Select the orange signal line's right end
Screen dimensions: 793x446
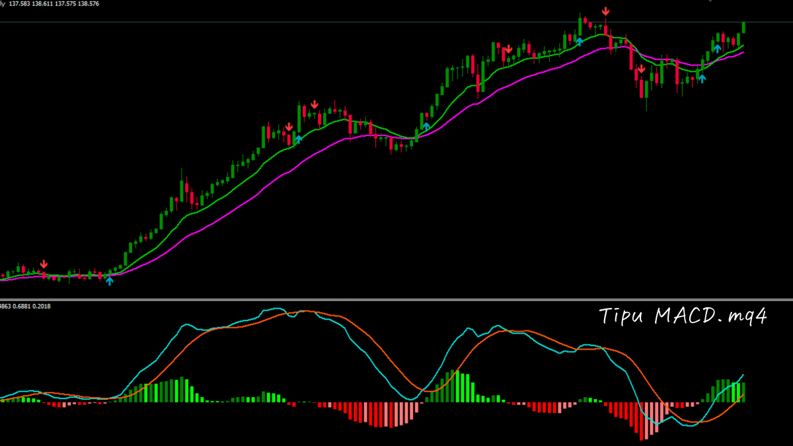click(x=743, y=395)
